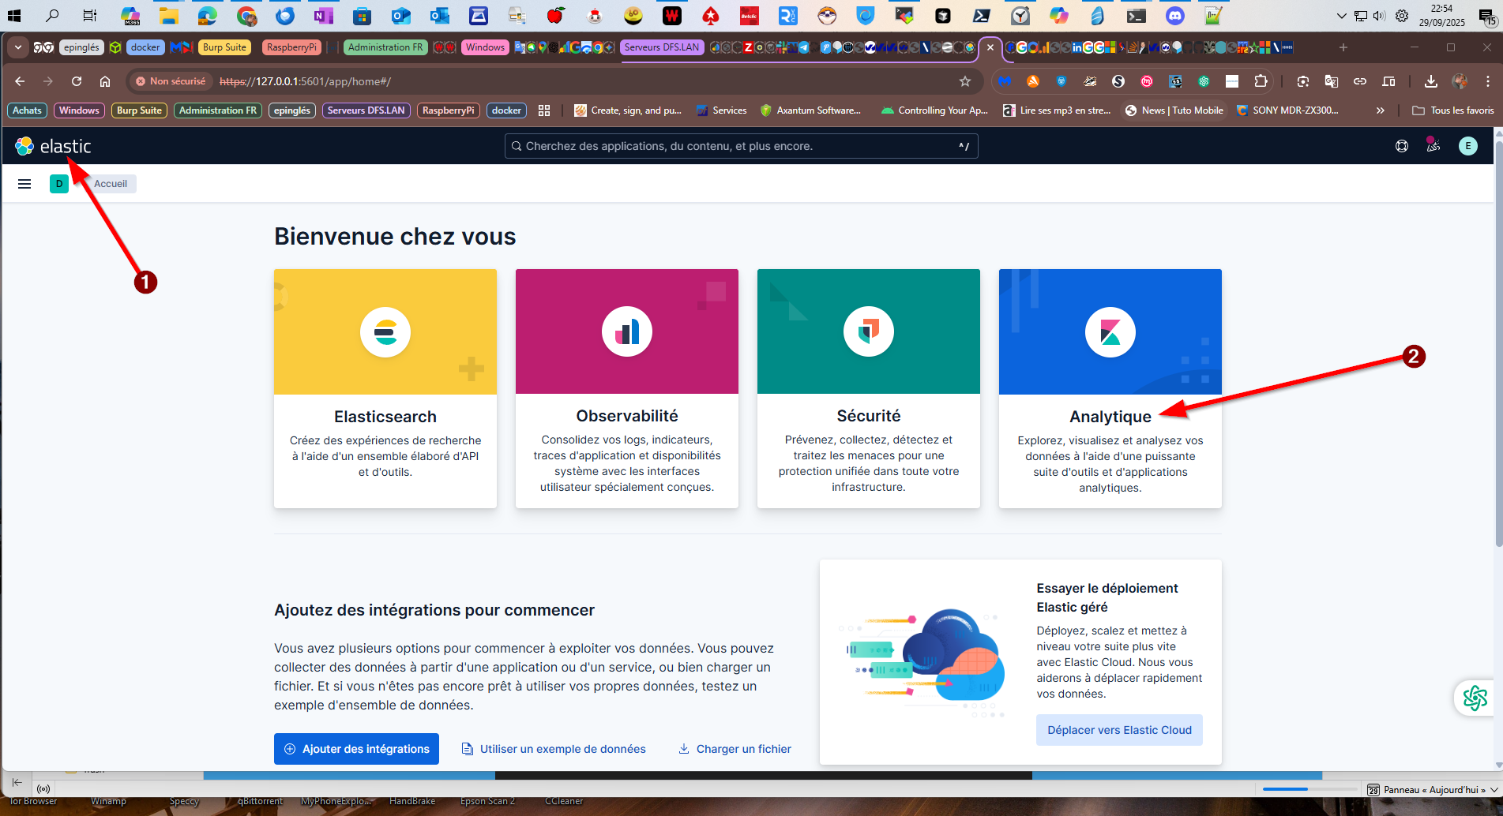Click Utiliser un exemple de données link

click(x=554, y=749)
